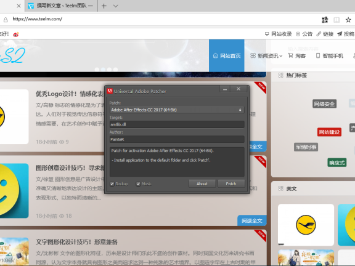Screen dimensions: 355x266
Task: Open the Patch product dropdown list
Action: [177, 110]
